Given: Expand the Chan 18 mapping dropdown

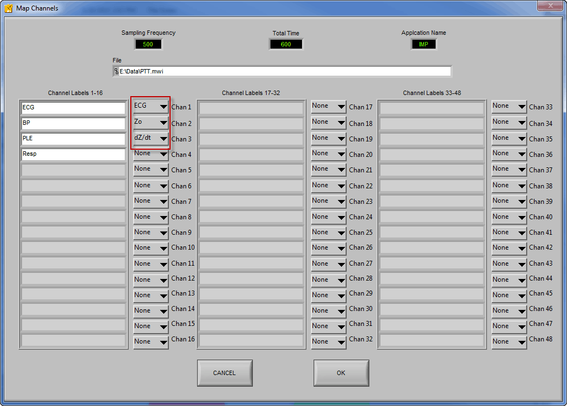Looking at the screenshot, I should 328,123.
